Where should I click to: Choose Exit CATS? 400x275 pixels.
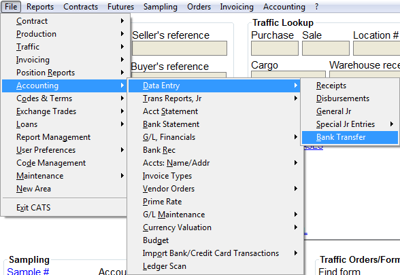point(64,208)
